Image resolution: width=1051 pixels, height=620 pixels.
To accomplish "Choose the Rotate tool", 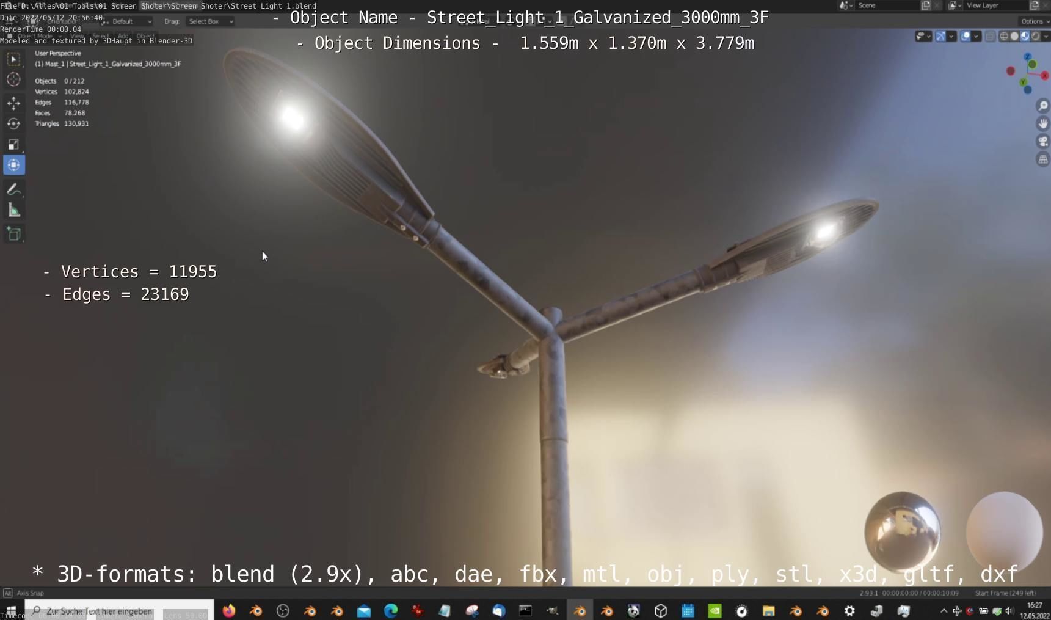I will [x=13, y=123].
